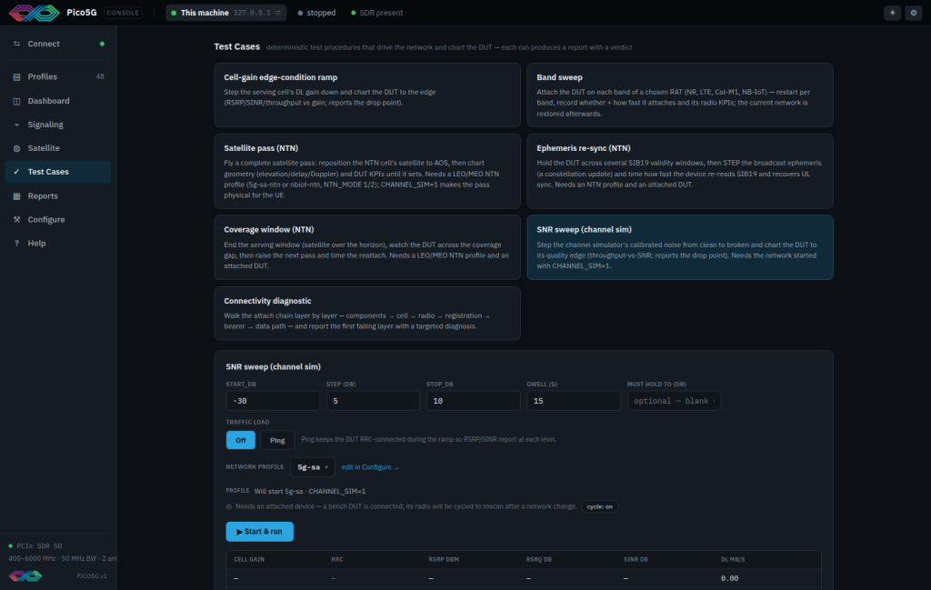
Task: Click the 'SDR present' status indicator
Action: coord(377,13)
